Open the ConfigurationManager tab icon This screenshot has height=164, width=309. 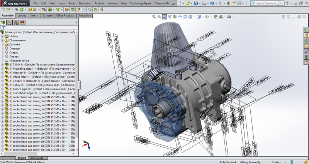[x=16, y=22]
